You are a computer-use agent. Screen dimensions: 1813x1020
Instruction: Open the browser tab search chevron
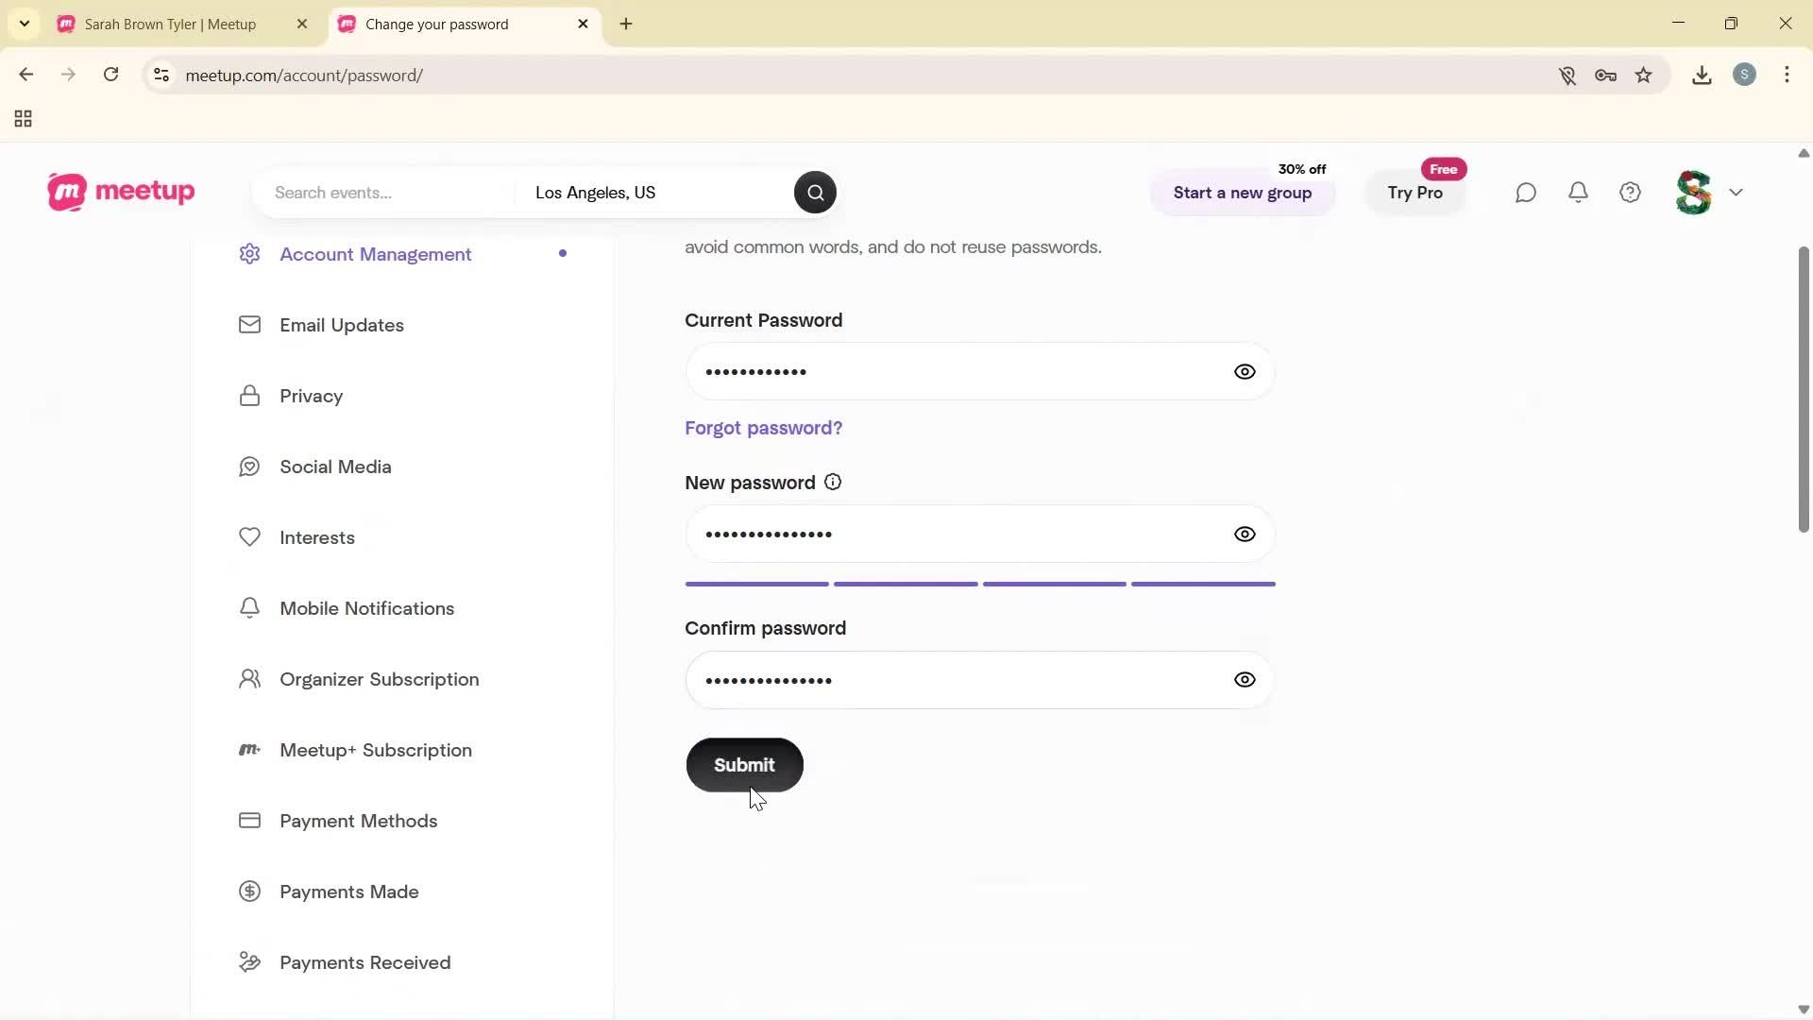[24, 24]
